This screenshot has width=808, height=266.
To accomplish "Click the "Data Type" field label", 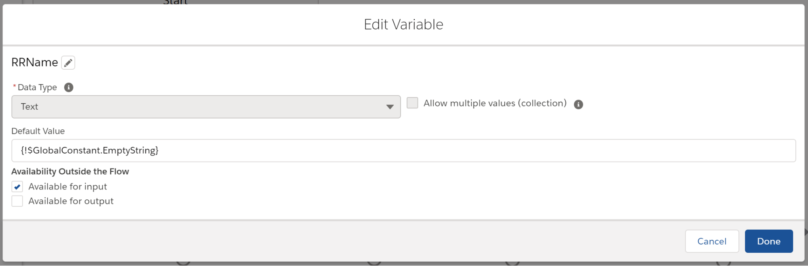I will click(x=37, y=87).
